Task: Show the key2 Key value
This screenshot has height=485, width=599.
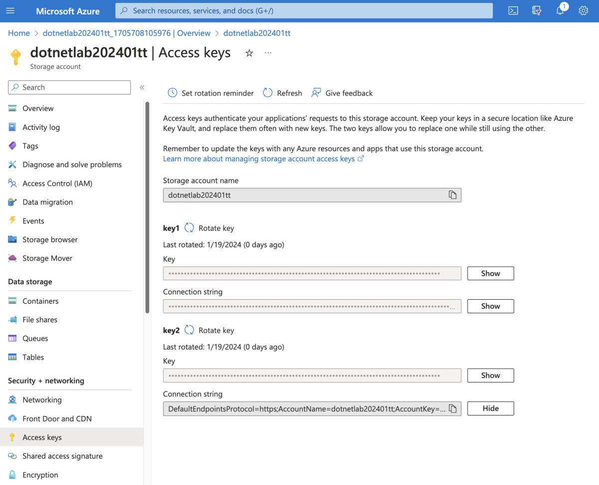Action: 490,376
